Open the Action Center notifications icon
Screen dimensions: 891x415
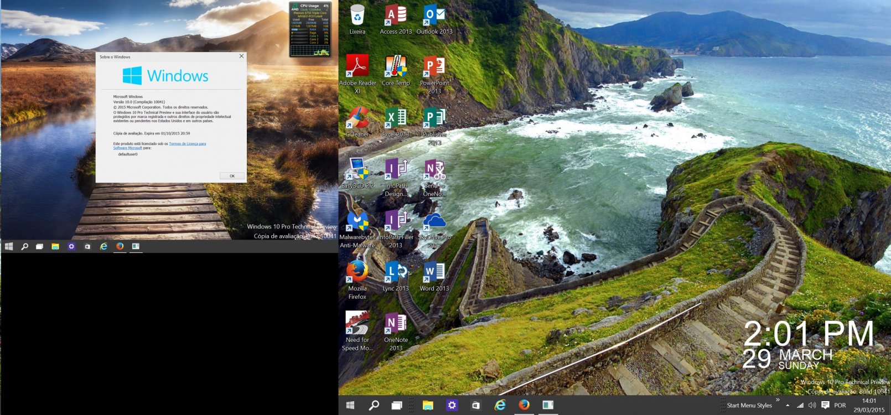[x=825, y=406]
